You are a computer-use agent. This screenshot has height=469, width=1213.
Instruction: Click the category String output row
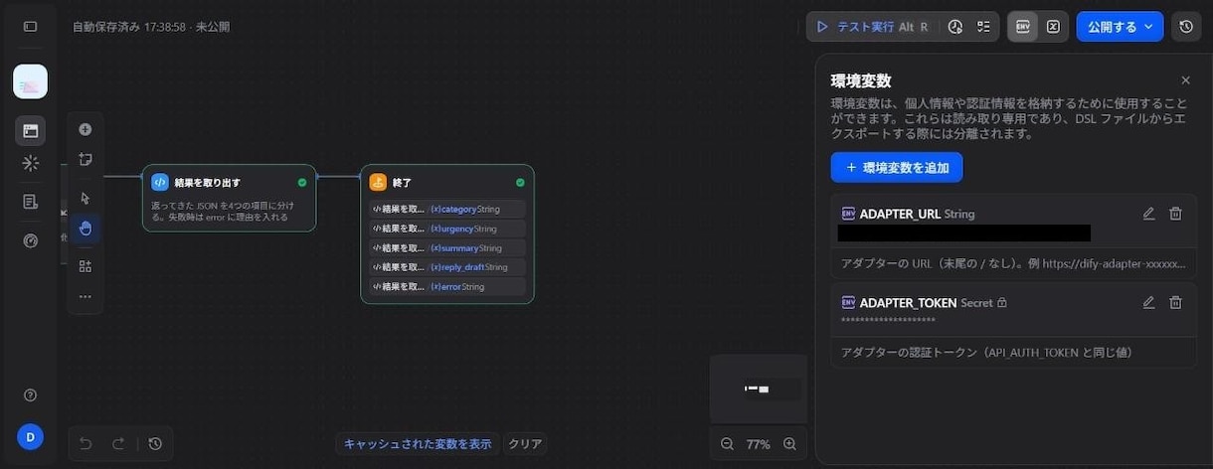(x=447, y=209)
